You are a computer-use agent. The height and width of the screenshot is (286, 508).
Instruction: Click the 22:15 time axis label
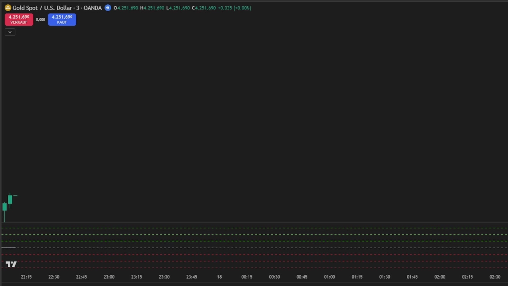coord(26,277)
